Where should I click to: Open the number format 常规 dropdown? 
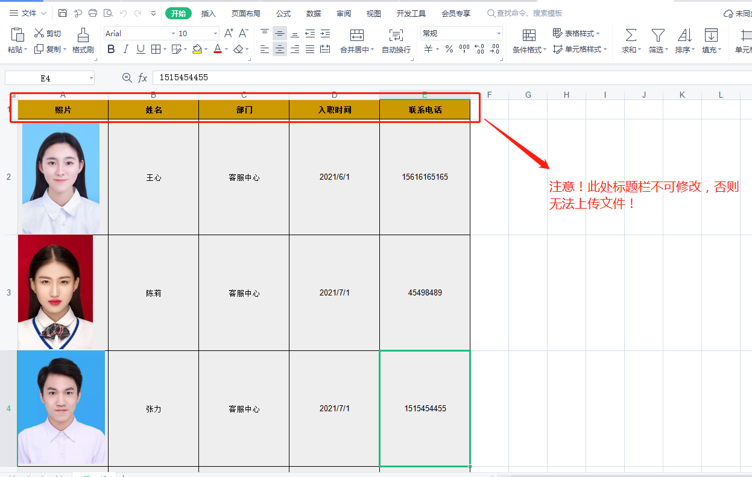coord(499,34)
